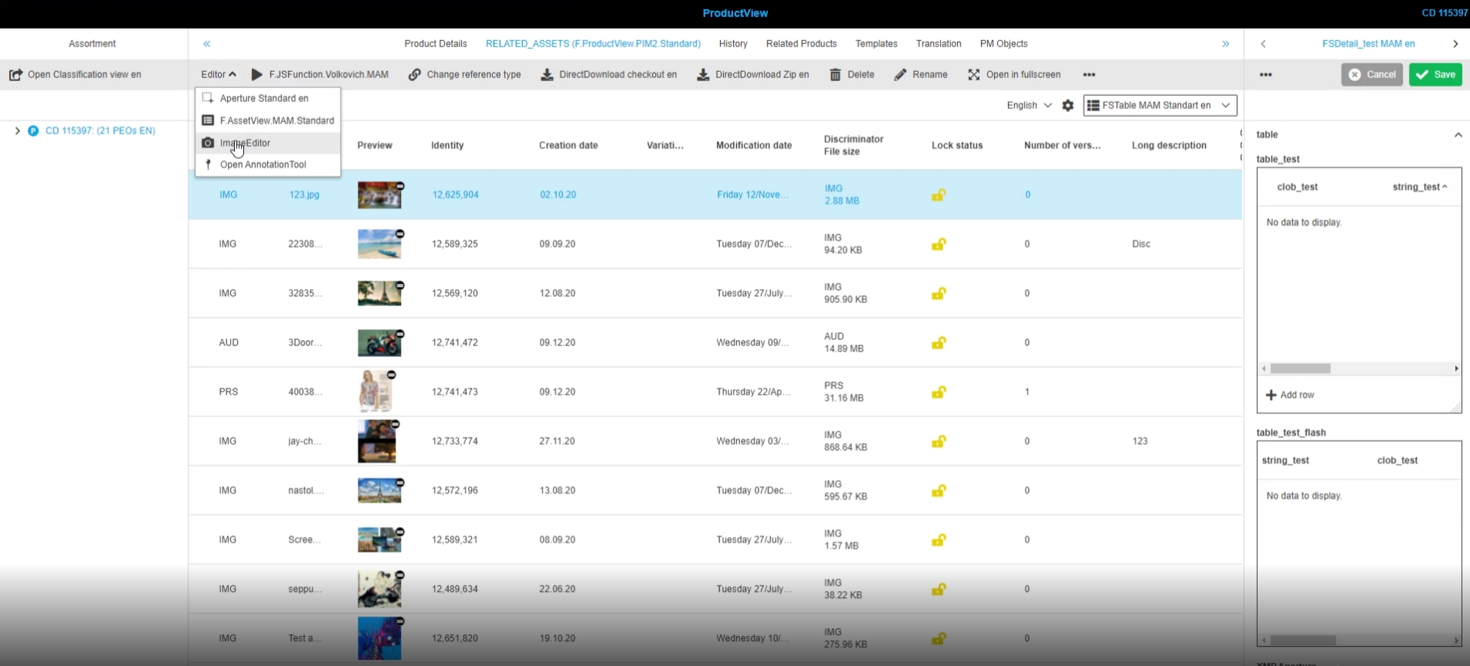Click Change reference type link icon

click(x=415, y=75)
